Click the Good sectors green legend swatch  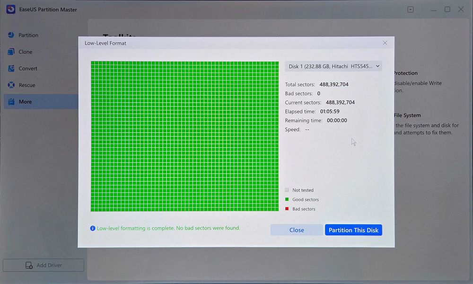pos(287,199)
